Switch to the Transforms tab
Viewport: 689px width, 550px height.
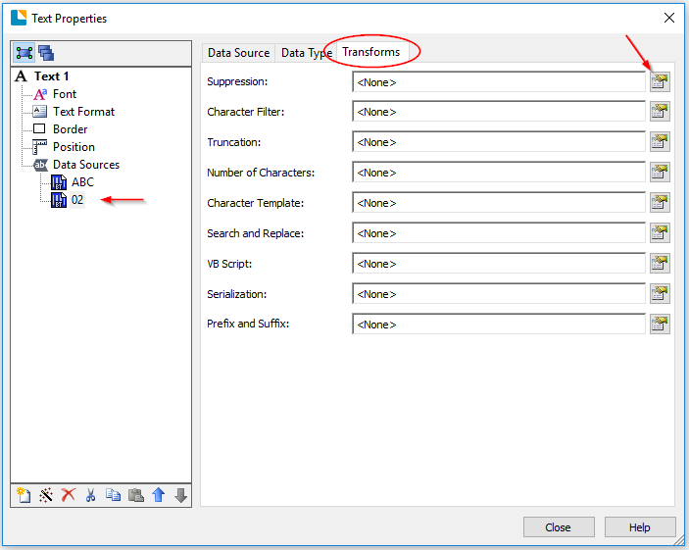371,52
